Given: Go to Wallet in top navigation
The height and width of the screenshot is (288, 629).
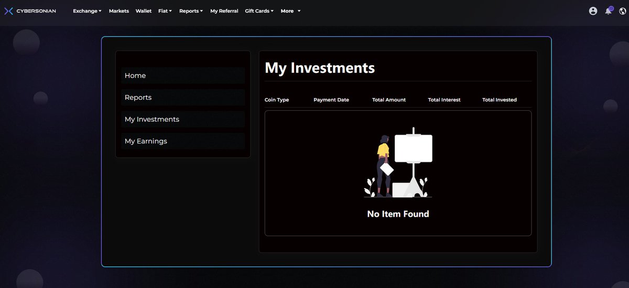Looking at the screenshot, I should point(144,11).
